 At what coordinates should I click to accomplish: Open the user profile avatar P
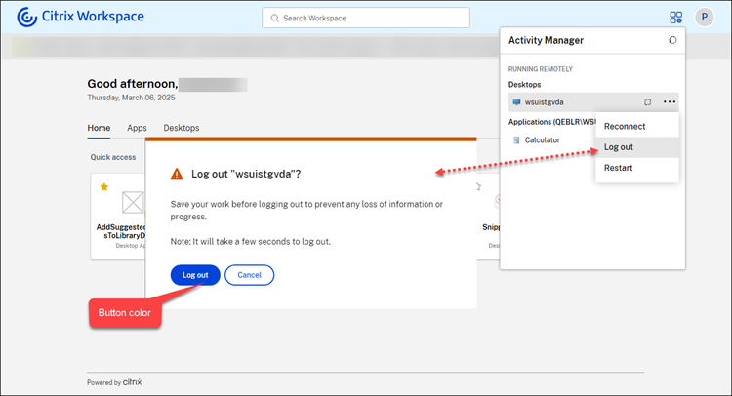click(x=704, y=18)
